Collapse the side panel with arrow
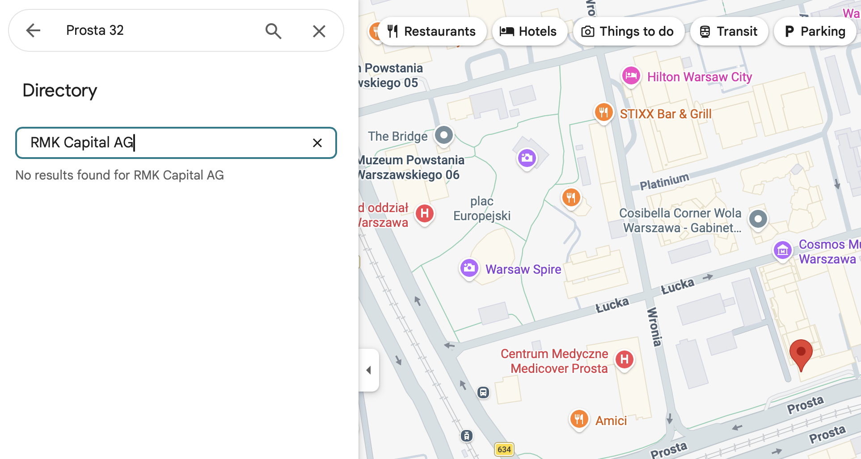The height and width of the screenshot is (459, 861). click(x=369, y=370)
